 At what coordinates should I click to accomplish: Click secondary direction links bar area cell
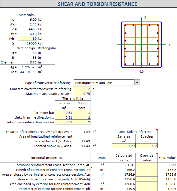[64, 122]
